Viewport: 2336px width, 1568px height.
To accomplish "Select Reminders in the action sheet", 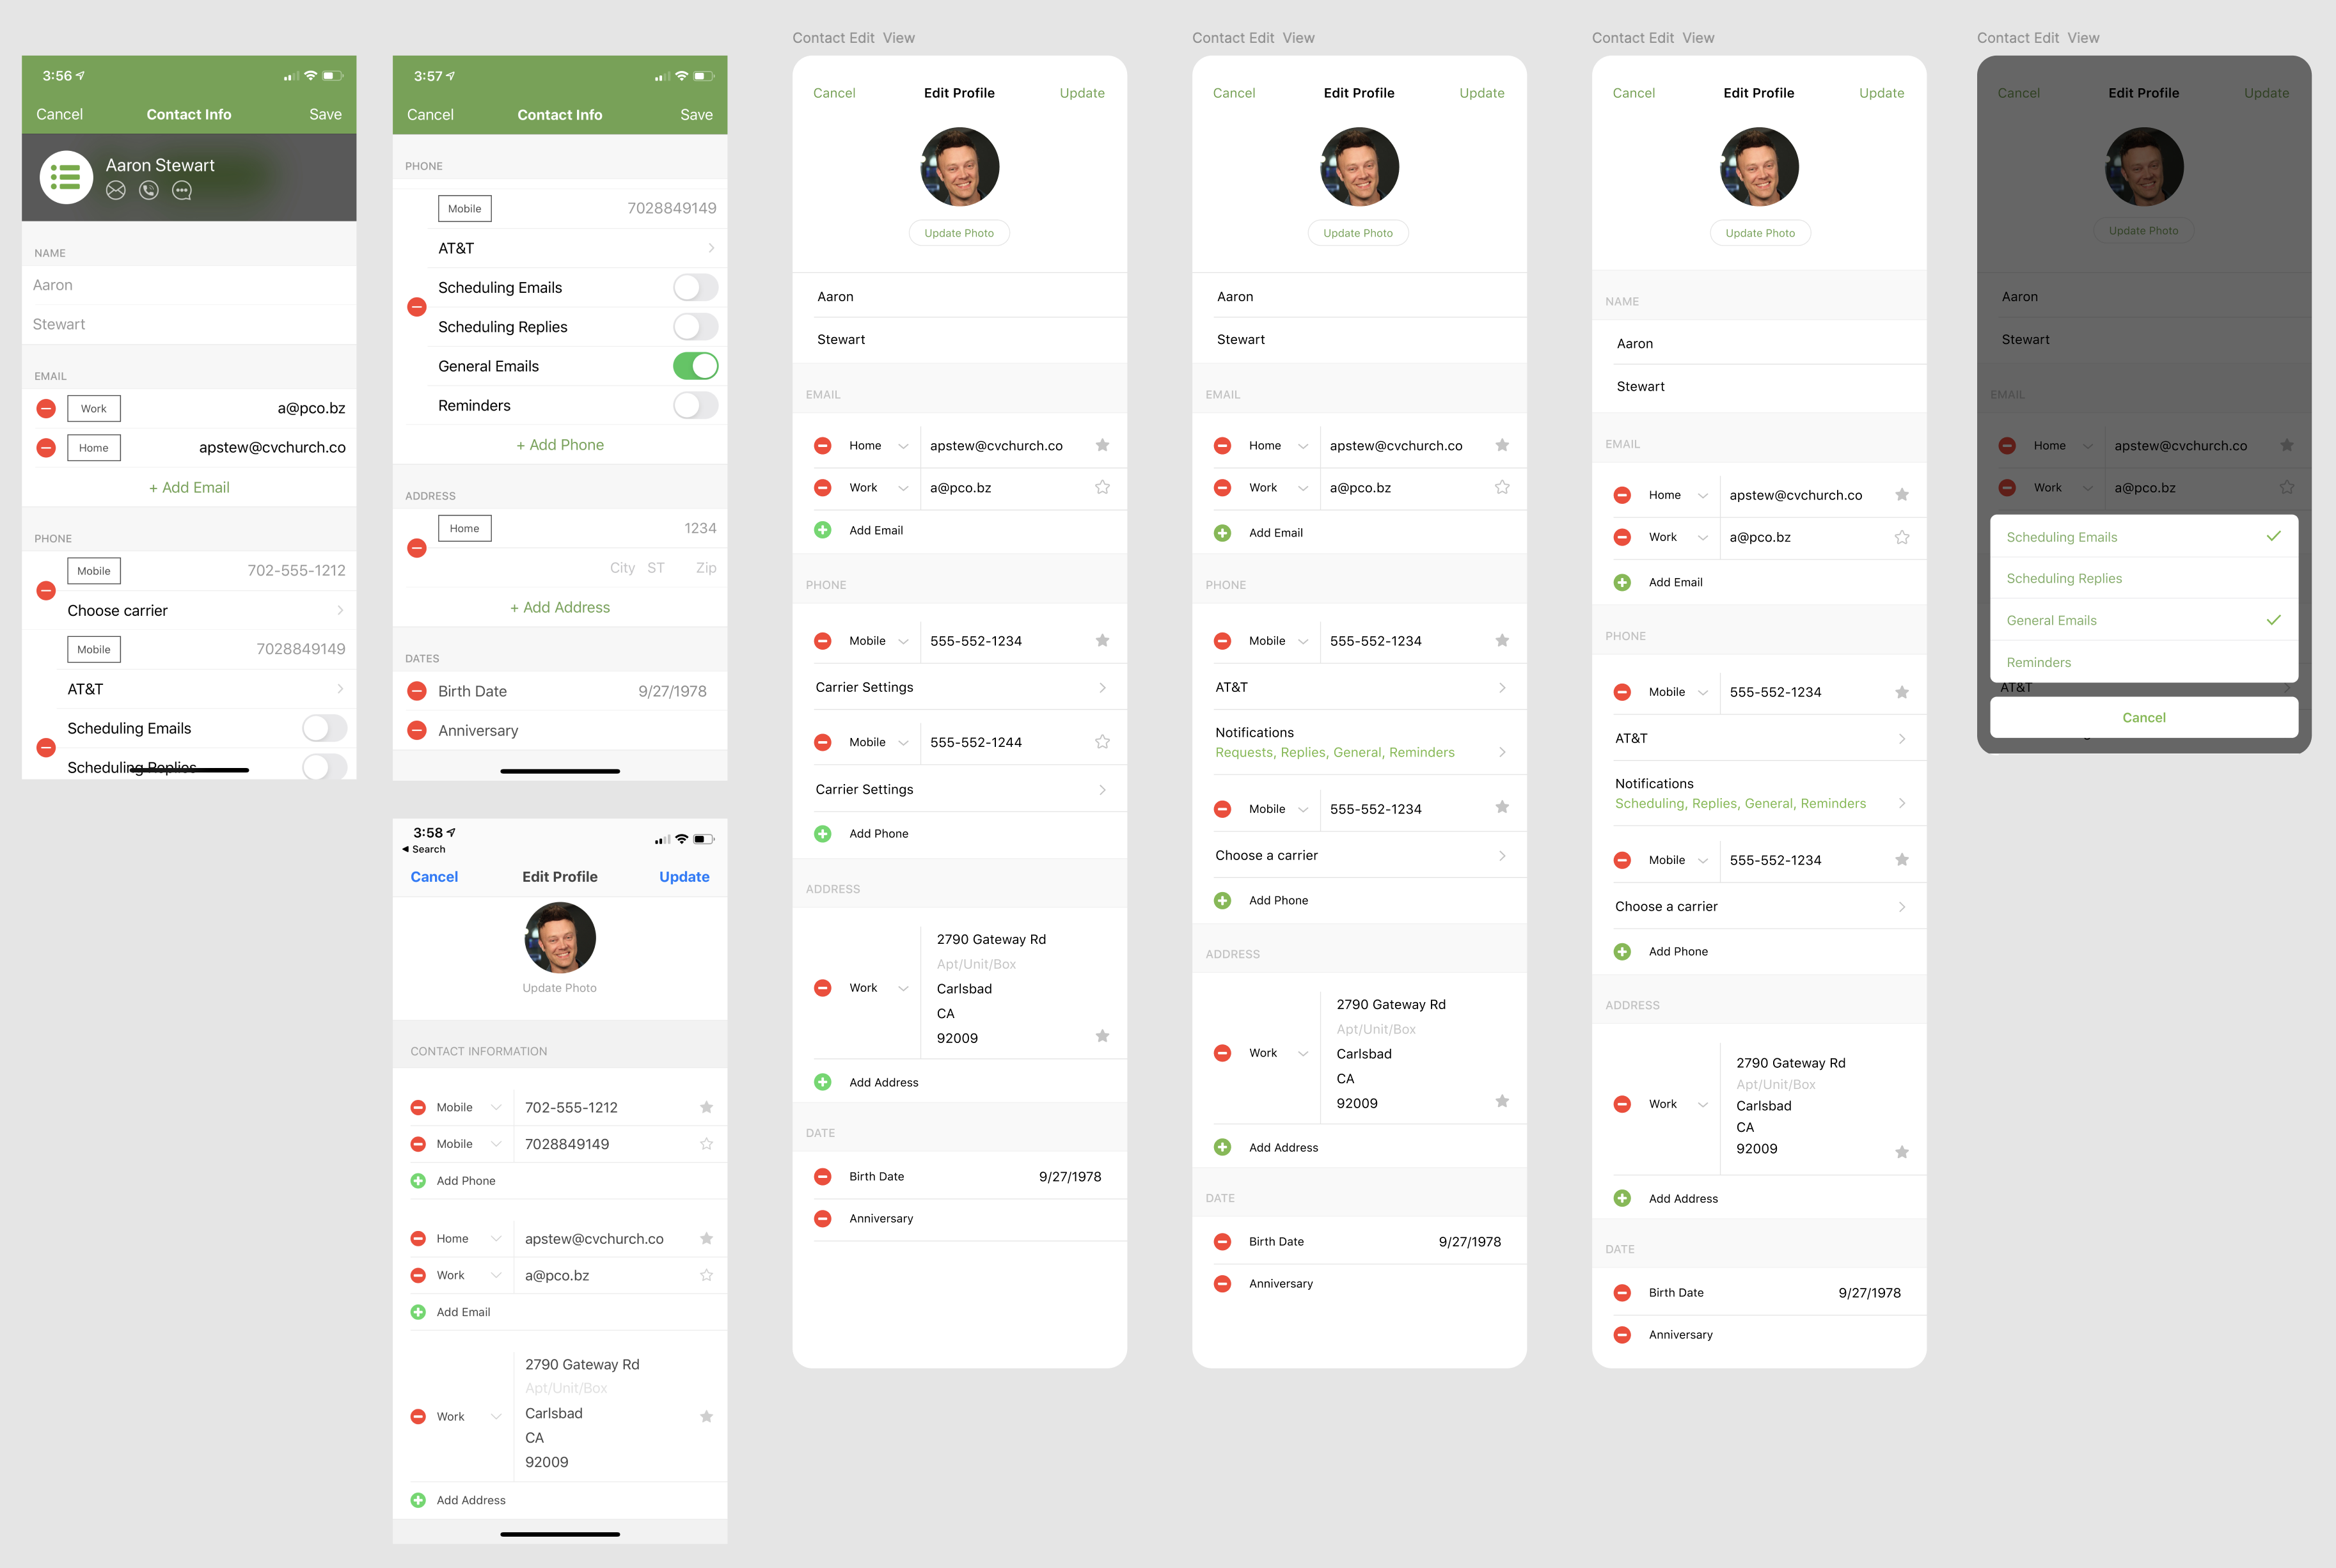I will (2143, 662).
